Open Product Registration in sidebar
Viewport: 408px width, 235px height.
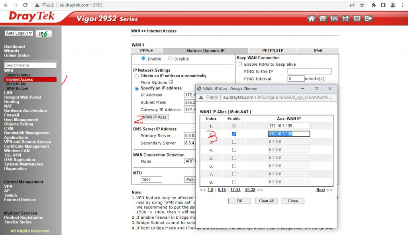(24, 217)
